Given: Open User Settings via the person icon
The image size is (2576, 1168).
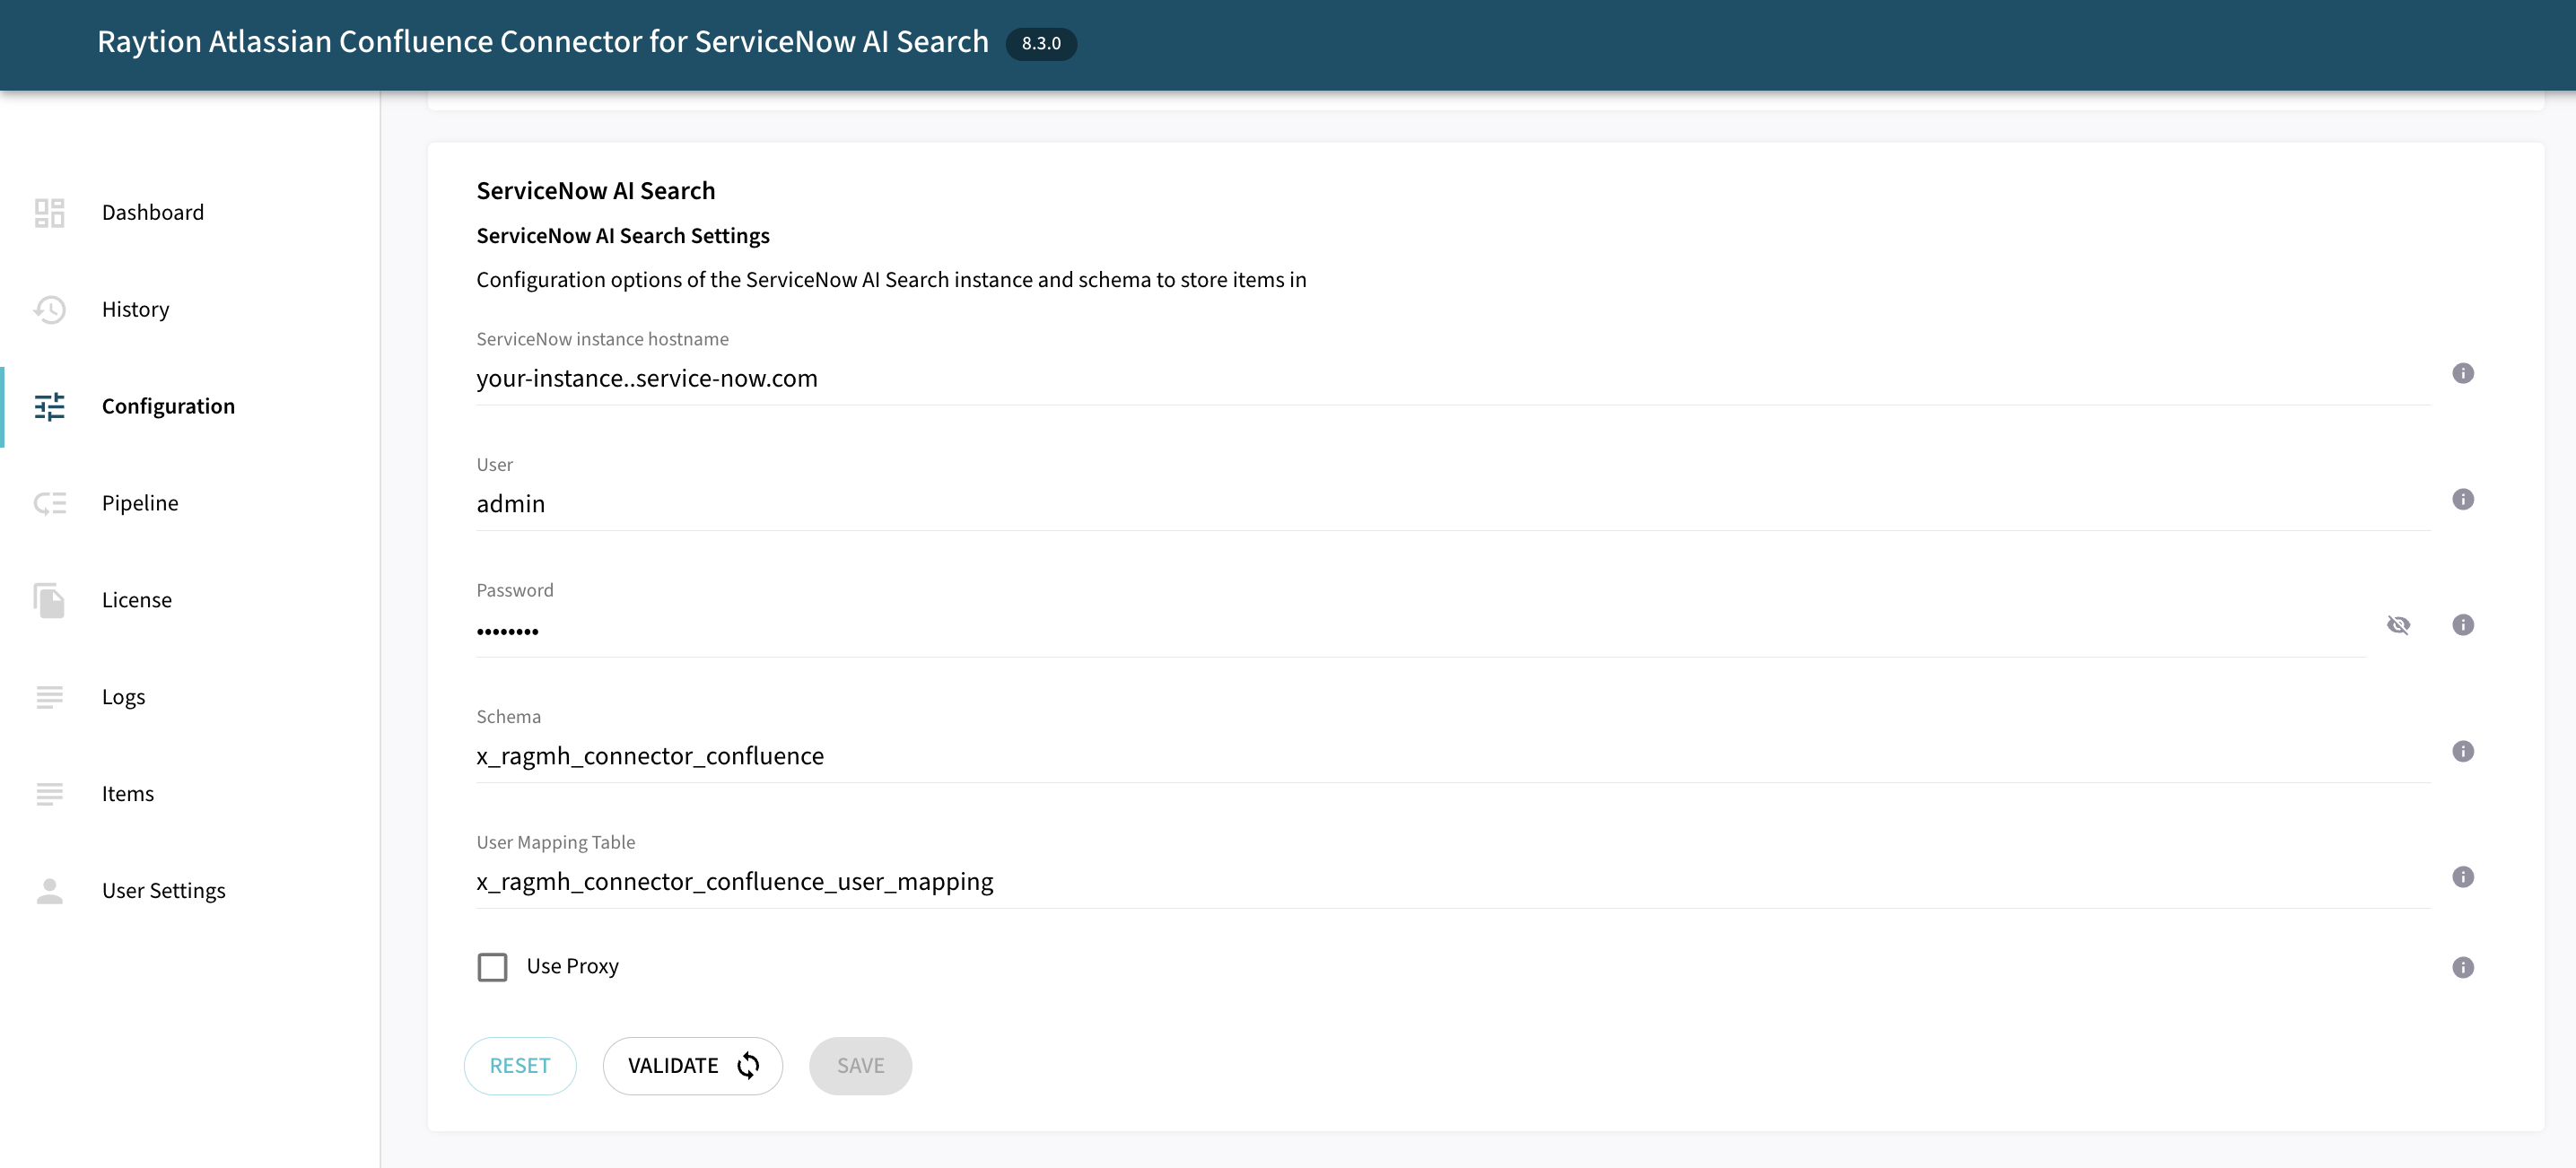Looking at the screenshot, I should pos(48,891).
